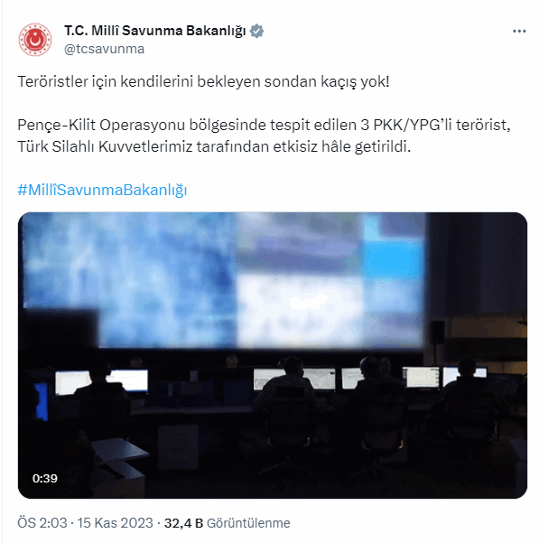Open the @tcsavunma handle link
539x543 pixels.
(x=104, y=49)
